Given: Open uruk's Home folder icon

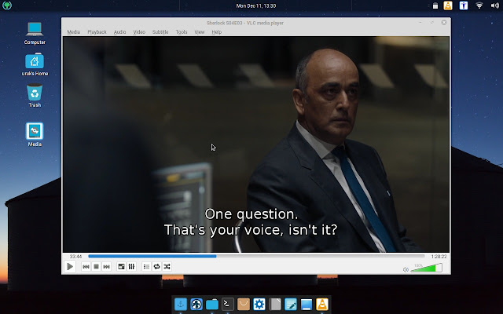Looking at the screenshot, I should [35, 64].
